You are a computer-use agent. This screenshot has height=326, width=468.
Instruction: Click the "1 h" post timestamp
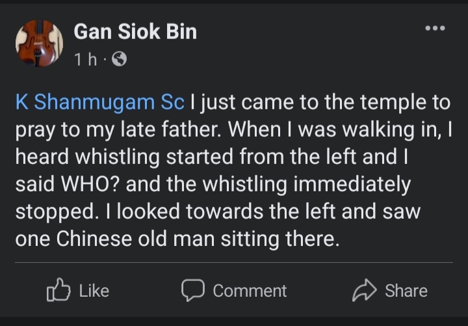(84, 60)
